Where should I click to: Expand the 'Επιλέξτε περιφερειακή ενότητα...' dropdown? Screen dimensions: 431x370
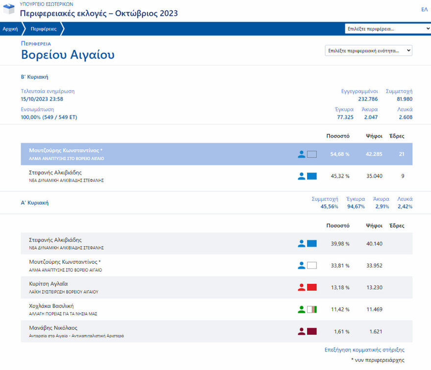click(368, 50)
